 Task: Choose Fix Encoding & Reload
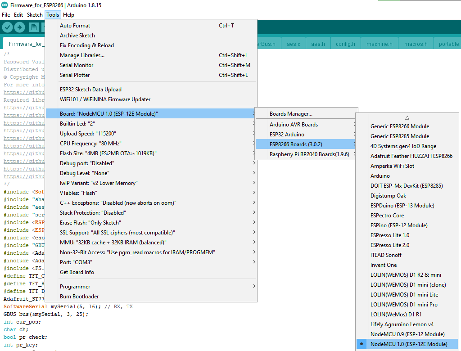151,45
